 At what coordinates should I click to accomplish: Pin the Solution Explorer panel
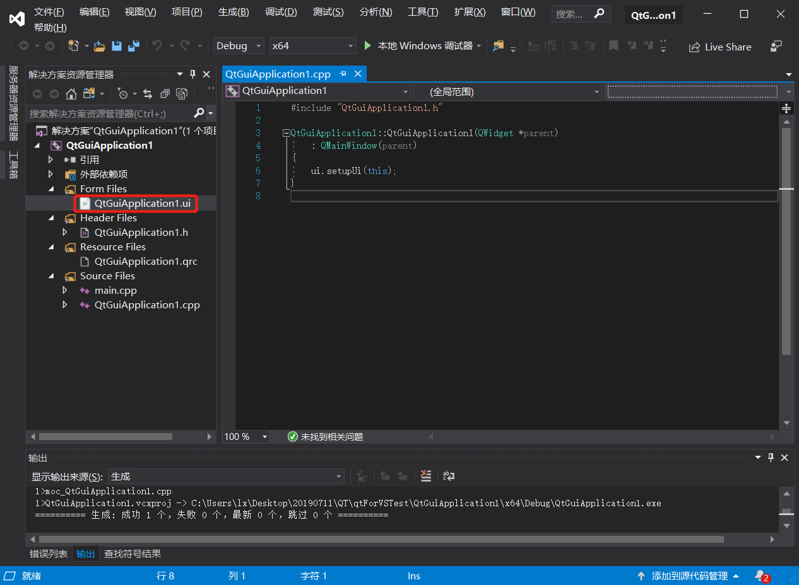tap(193, 74)
